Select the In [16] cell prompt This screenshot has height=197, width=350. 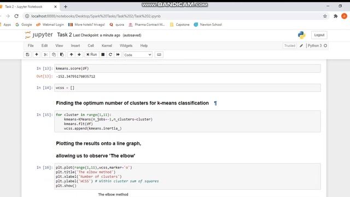tap(45, 167)
